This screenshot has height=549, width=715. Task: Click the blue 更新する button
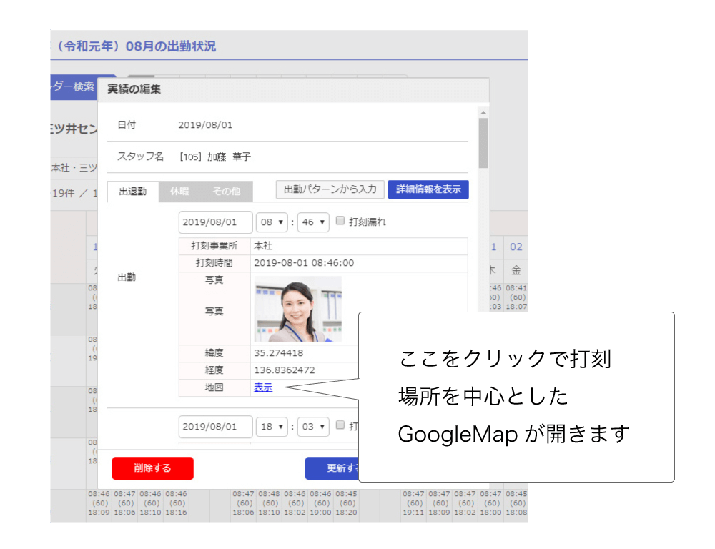[332, 468]
